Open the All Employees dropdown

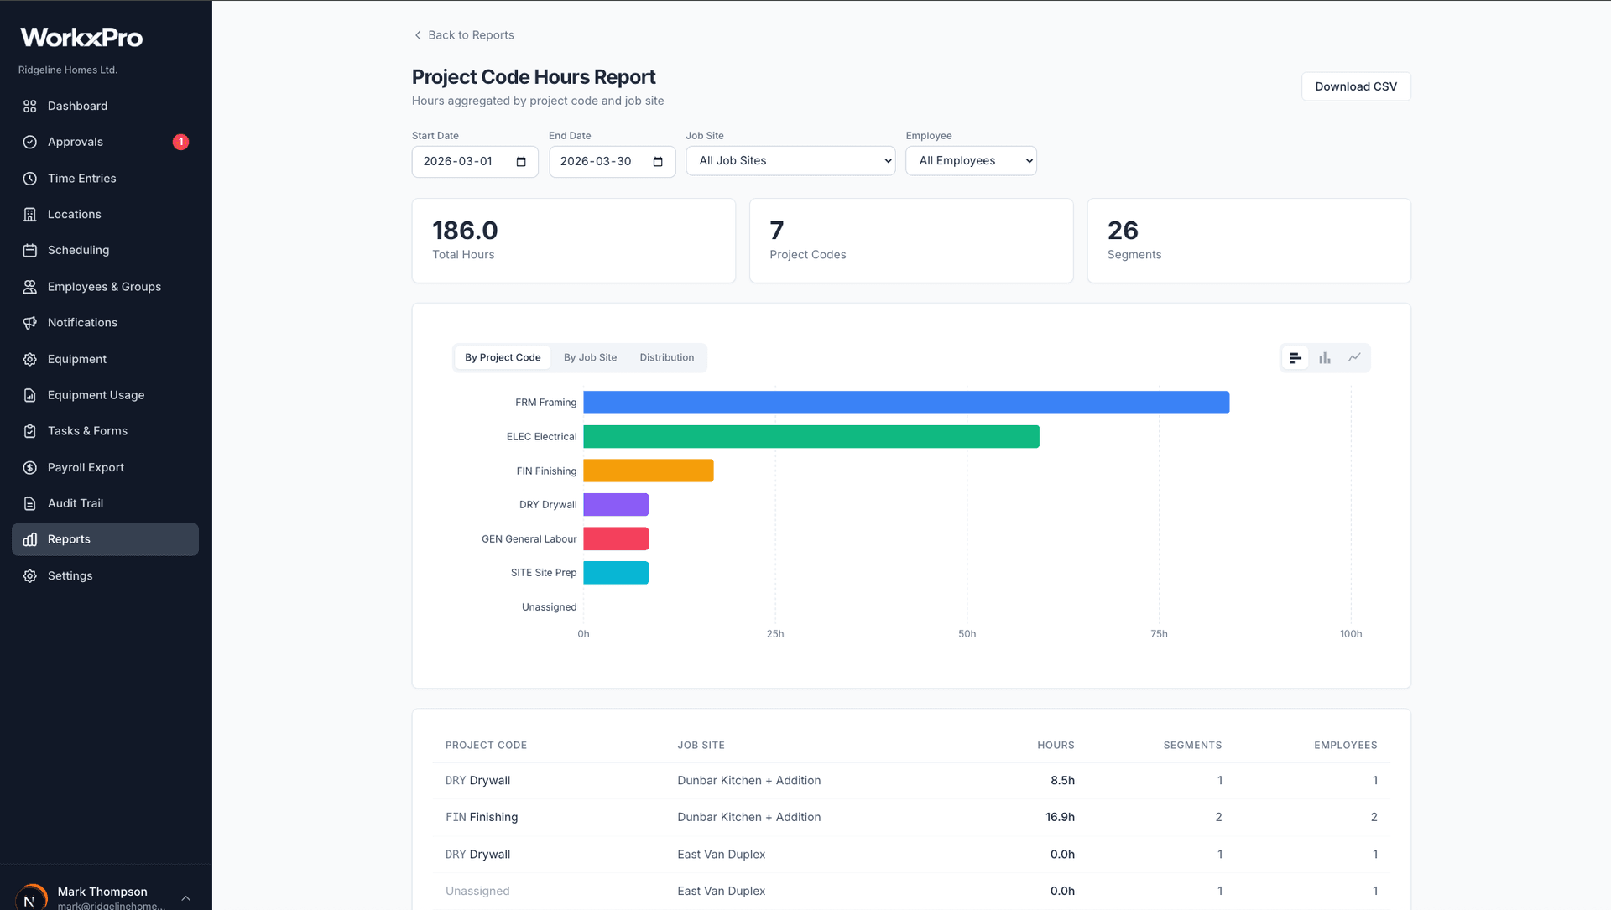coord(970,160)
